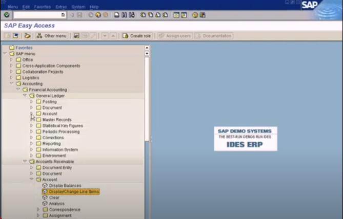Viewport: 343px width, 219px height.
Task: Click the yellow Help question mark icon
Action: tap(195, 15)
